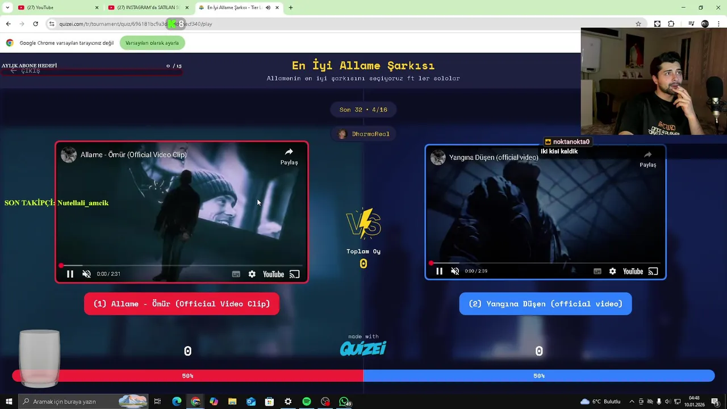
Task: Show hidden system tray icons
Action: [632, 402]
